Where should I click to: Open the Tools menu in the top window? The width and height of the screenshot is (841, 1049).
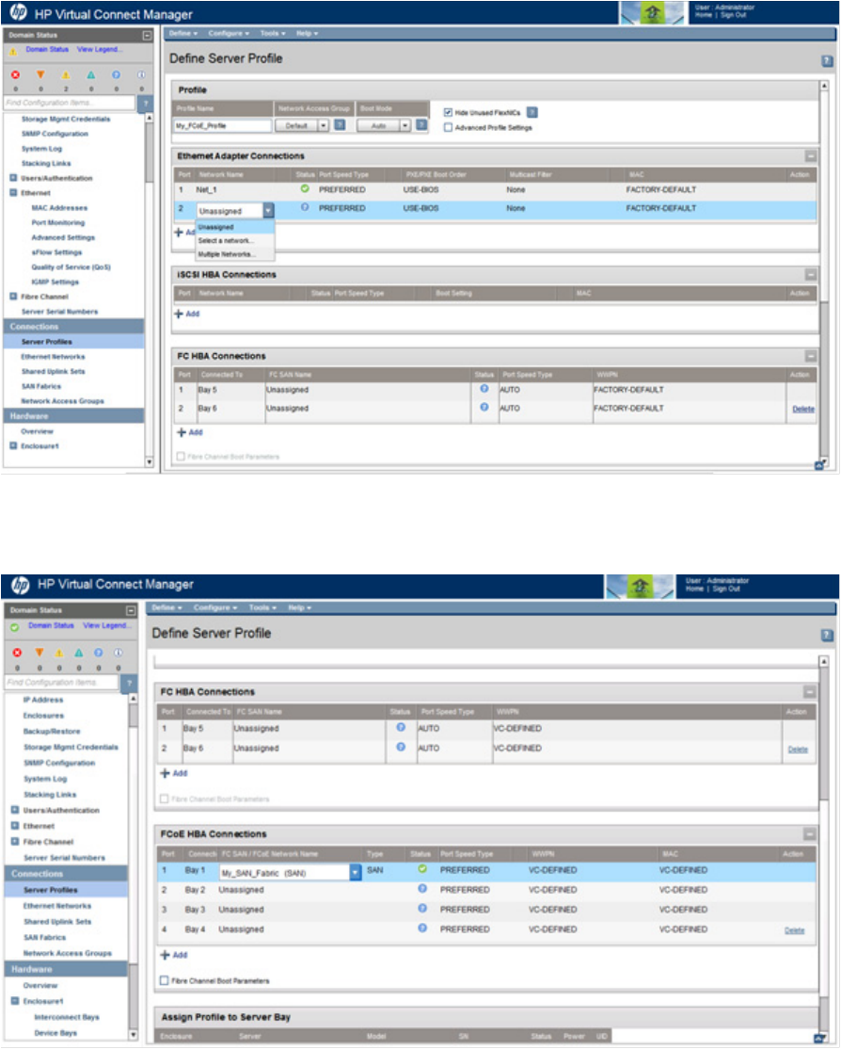[272, 34]
